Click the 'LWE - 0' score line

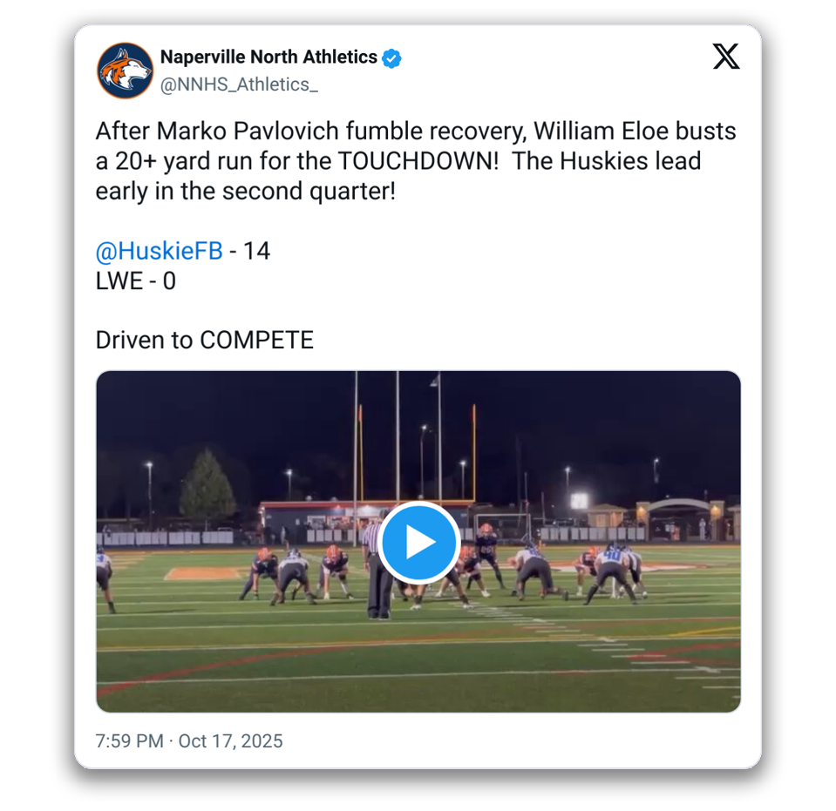tap(135, 281)
